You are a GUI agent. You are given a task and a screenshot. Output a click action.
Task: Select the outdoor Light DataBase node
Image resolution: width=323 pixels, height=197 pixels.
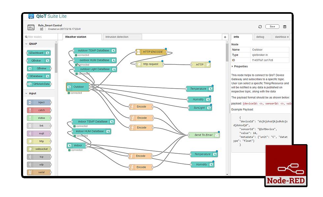click(96, 69)
